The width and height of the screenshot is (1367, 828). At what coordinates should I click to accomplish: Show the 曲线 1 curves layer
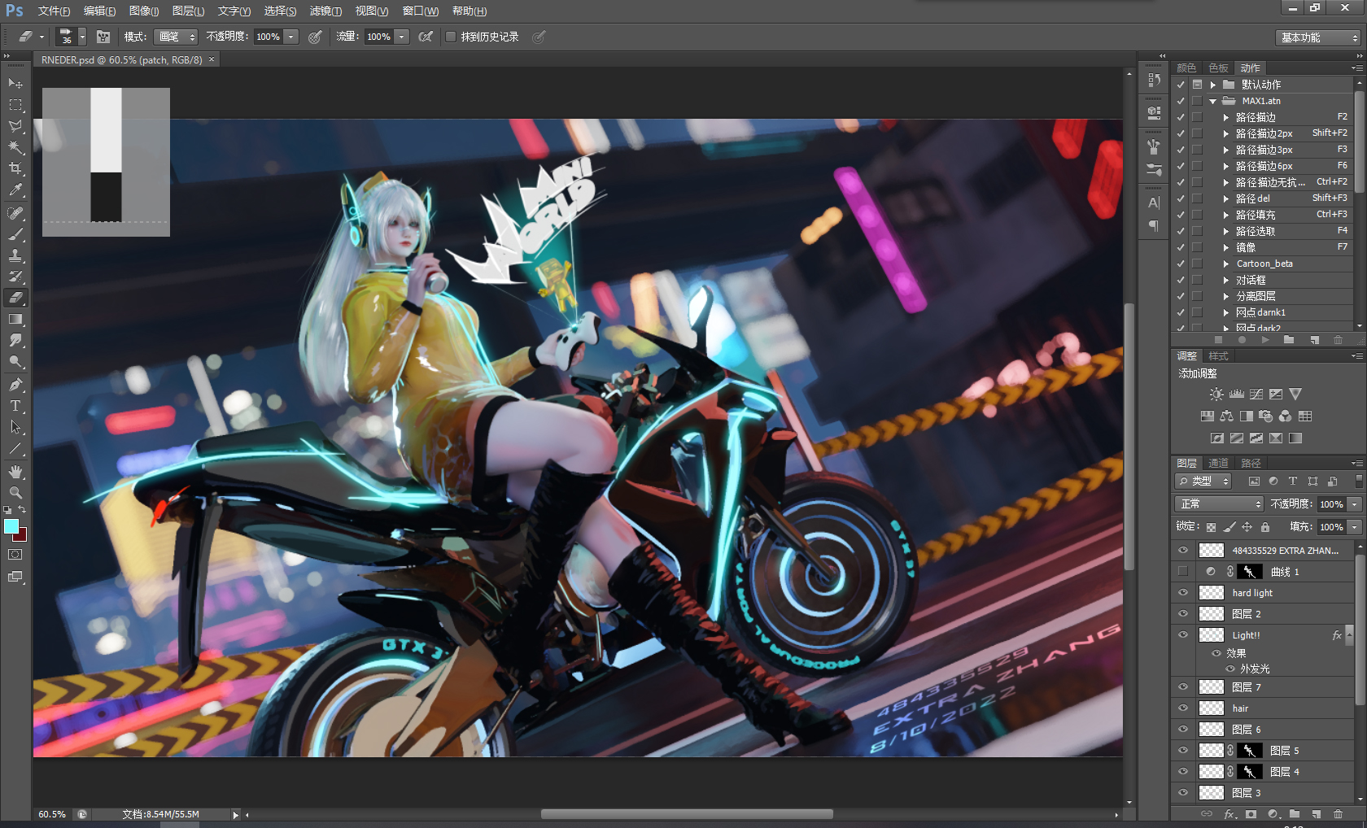point(1183,572)
